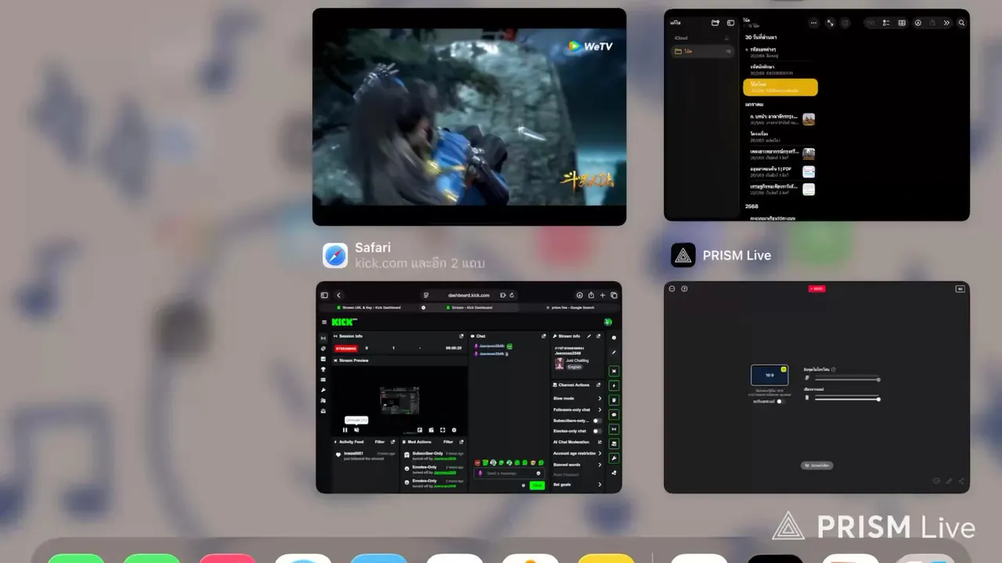Open trophy icon in Kick sidebar
1002x563 pixels.
coord(323,369)
